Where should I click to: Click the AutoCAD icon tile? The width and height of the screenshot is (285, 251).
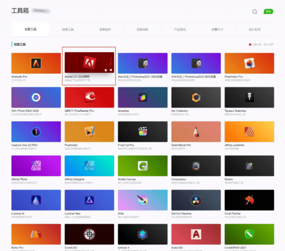point(196,234)
